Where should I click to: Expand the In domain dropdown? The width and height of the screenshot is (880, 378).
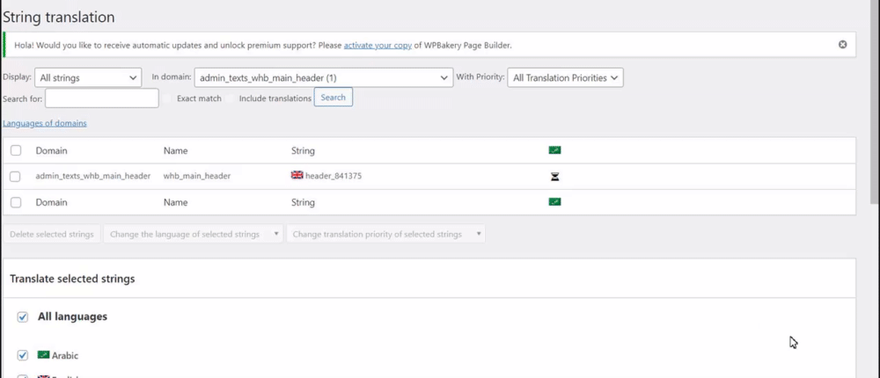click(323, 78)
